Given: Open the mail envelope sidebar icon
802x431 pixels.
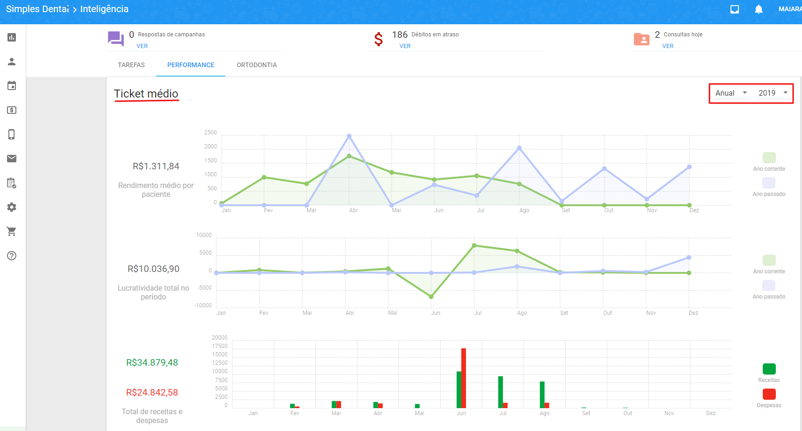Looking at the screenshot, I should tap(12, 159).
